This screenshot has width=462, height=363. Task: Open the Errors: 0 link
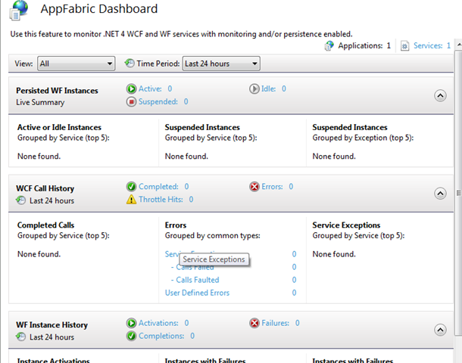point(277,187)
